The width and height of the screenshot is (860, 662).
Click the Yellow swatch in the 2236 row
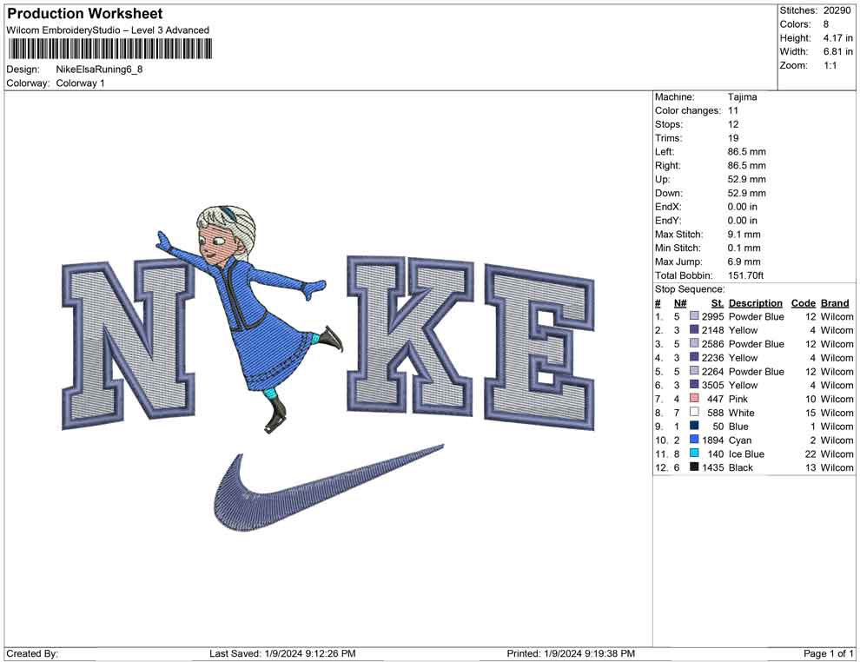(x=694, y=357)
